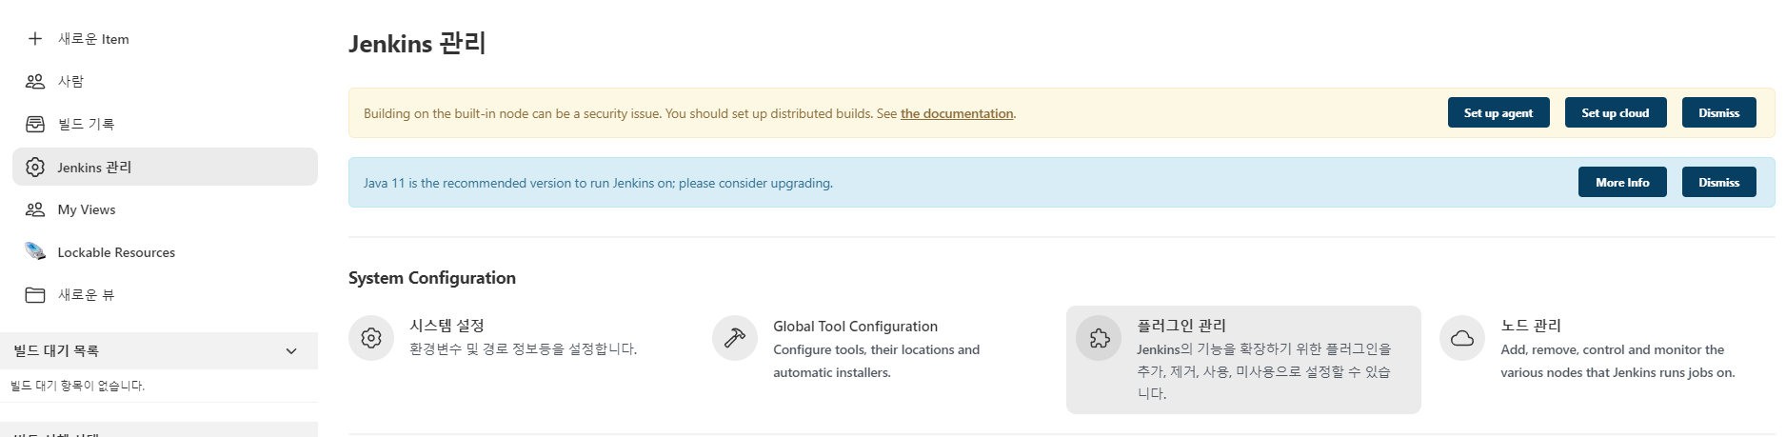Click the gear icon beside Jenkins 관리
Screen dimensions: 1786x437
click(35, 168)
